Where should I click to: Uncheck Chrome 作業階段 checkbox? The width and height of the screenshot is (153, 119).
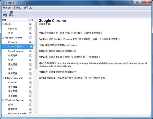[31, 55]
